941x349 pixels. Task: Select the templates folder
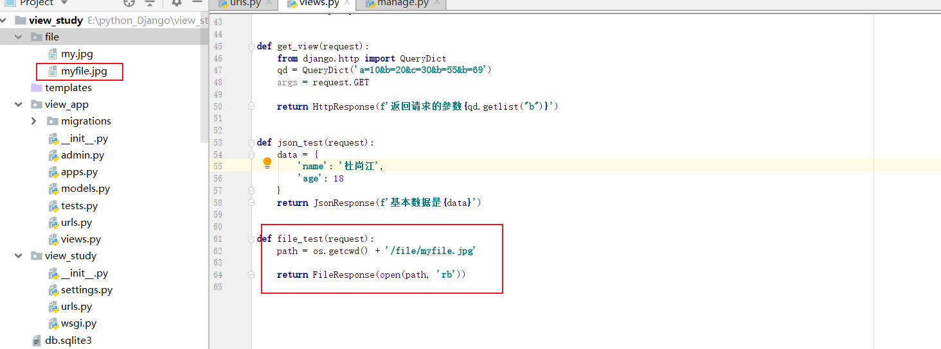click(68, 88)
